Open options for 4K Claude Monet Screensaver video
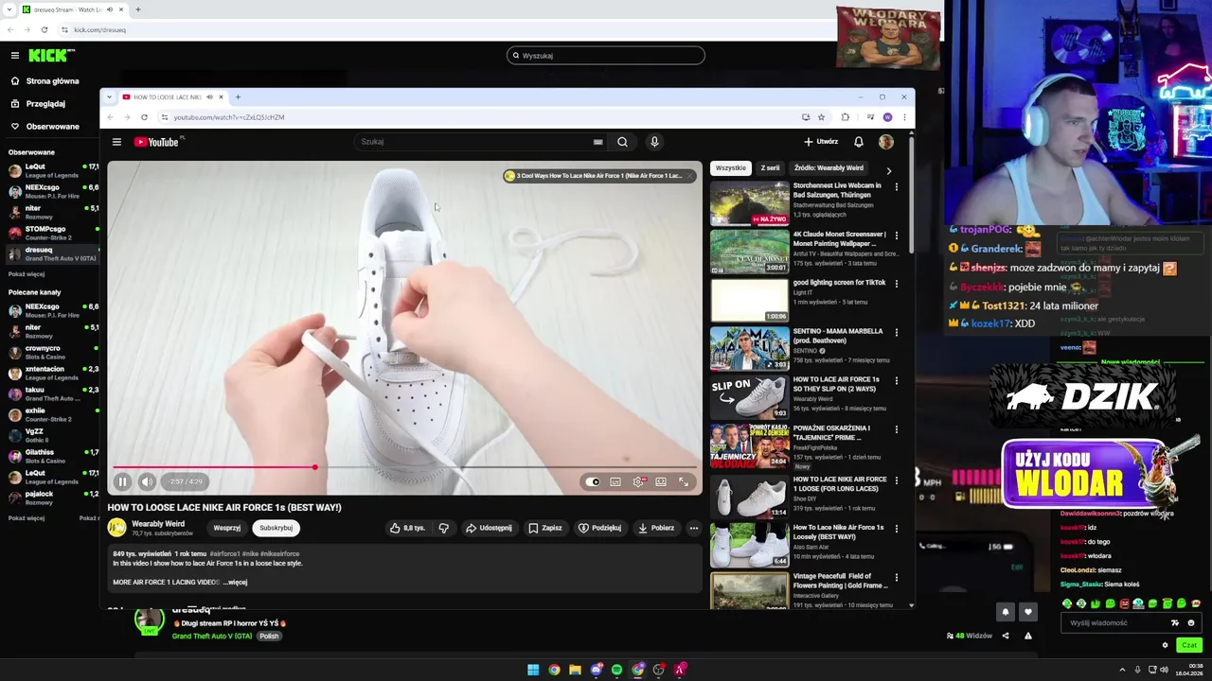The width and height of the screenshot is (1212, 681). tap(896, 235)
